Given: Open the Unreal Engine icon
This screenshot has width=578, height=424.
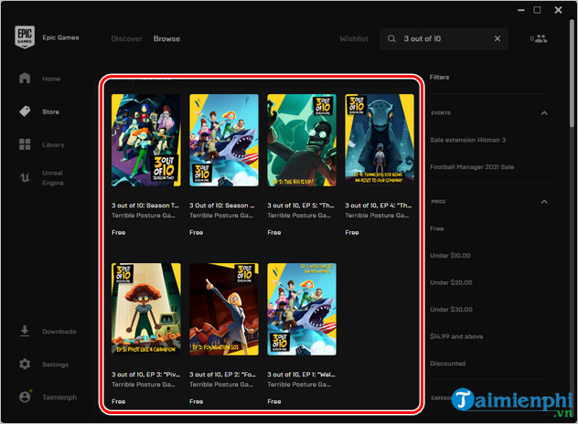Looking at the screenshot, I should (25, 177).
